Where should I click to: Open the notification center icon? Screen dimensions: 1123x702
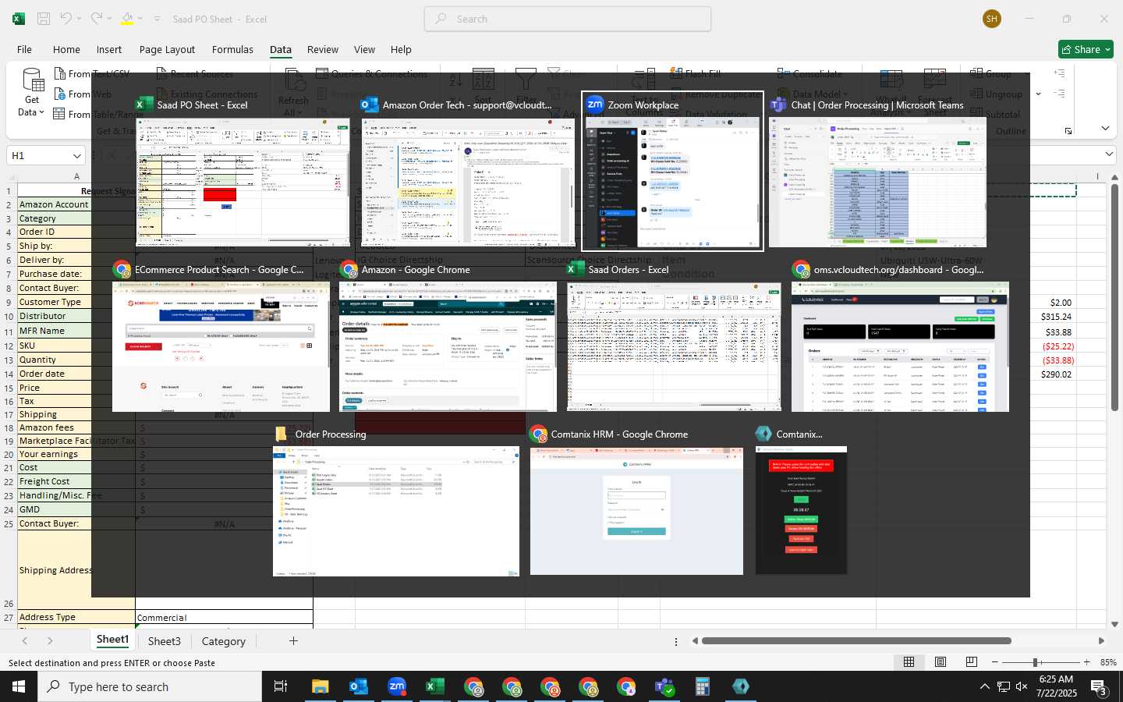[x=1099, y=686]
